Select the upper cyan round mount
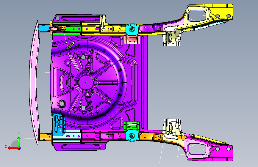This screenshot has height=167, width=258. pos(132,29)
